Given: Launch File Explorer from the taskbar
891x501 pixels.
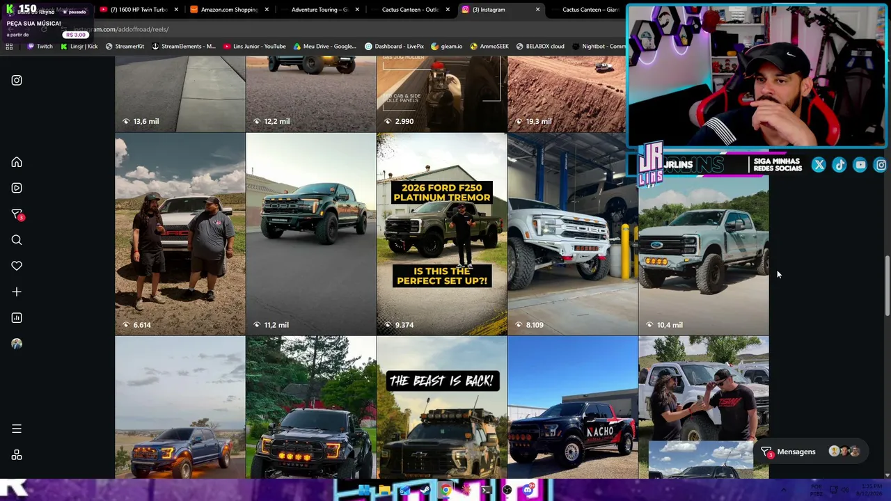Looking at the screenshot, I should (384, 491).
